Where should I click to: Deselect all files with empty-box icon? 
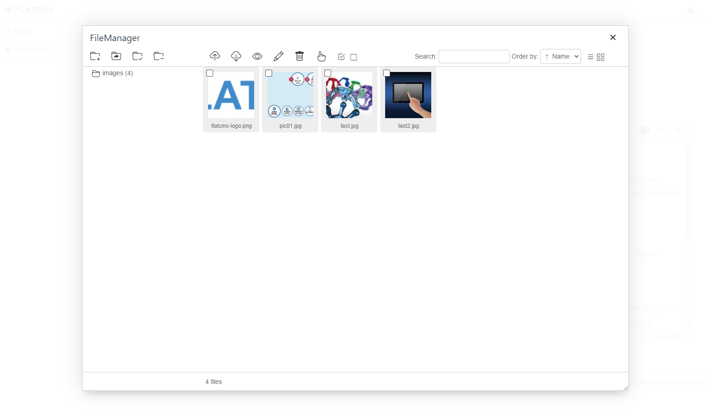point(354,57)
